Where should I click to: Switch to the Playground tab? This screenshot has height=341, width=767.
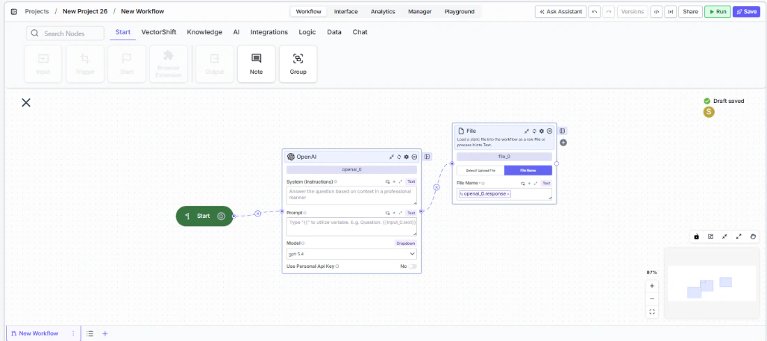(460, 12)
